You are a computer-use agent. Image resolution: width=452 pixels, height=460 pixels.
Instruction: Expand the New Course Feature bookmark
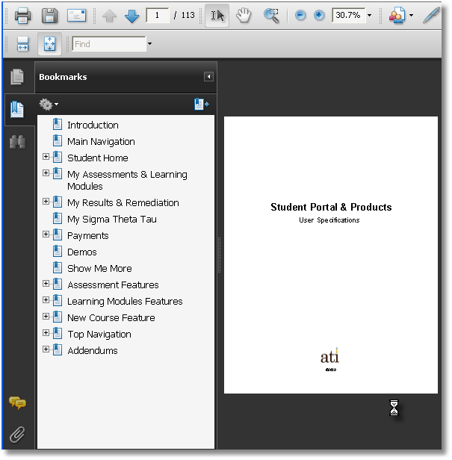46,317
